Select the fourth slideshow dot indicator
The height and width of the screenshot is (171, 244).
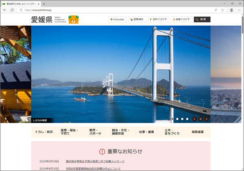187,119
